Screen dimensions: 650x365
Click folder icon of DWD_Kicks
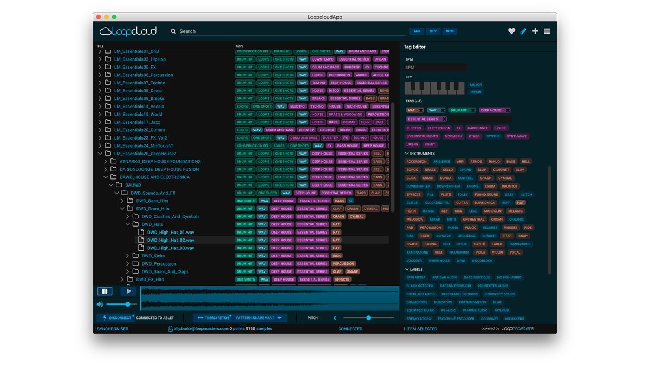pos(136,256)
